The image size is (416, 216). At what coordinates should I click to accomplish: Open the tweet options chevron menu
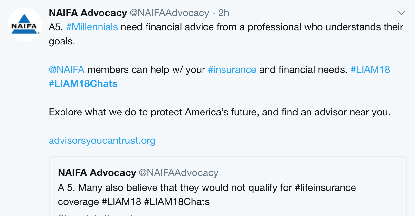tap(401, 13)
